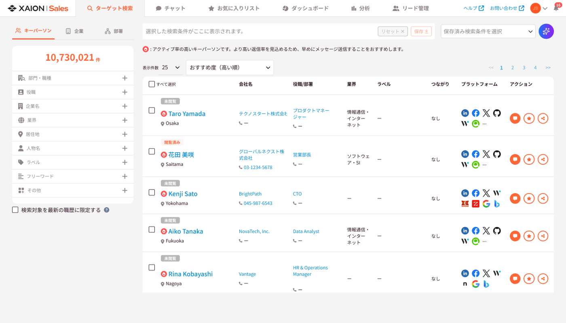The width and height of the screenshot is (566, 323).
Task: Tick Rina Kobayashi row checkbox
Action: click(x=152, y=268)
